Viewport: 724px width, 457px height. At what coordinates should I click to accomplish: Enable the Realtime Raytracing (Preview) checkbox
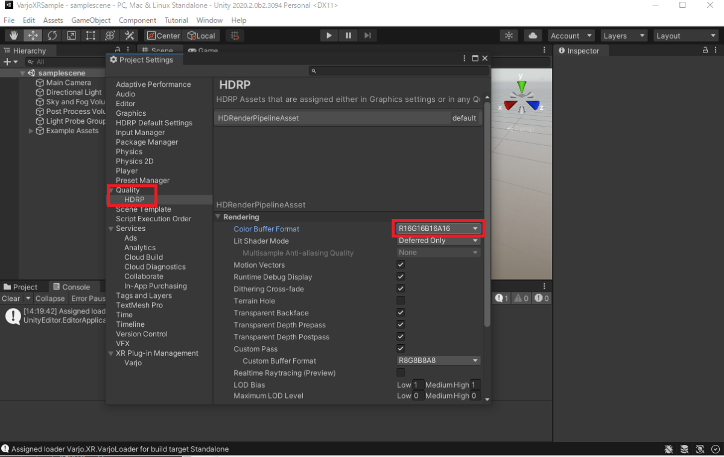tap(401, 373)
